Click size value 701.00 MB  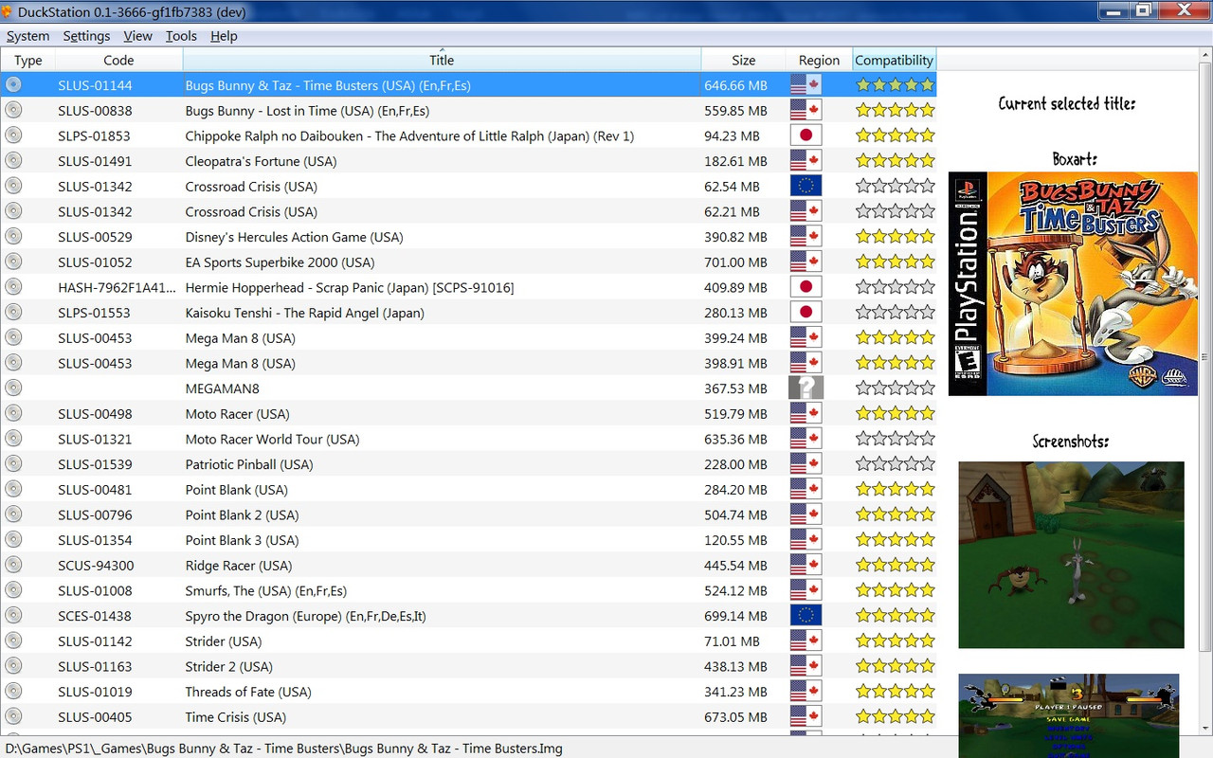735,262
